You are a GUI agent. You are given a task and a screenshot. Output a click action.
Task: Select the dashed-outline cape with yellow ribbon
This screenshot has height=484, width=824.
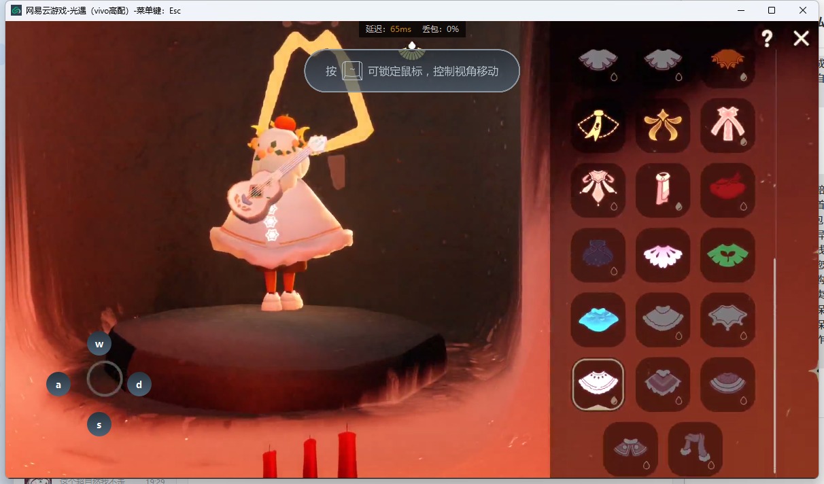pyautogui.click(x=598, y=126)
